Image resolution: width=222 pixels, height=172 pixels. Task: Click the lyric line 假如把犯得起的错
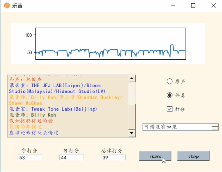point(31,121)
